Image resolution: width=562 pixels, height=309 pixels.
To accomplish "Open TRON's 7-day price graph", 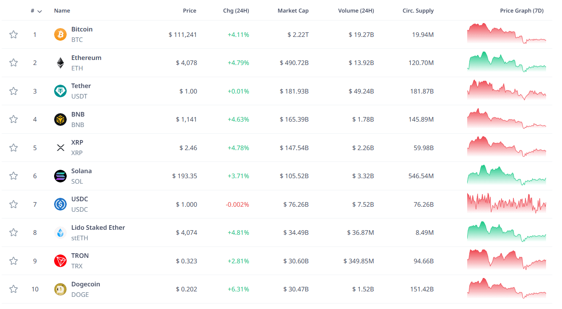I will 507,260.
